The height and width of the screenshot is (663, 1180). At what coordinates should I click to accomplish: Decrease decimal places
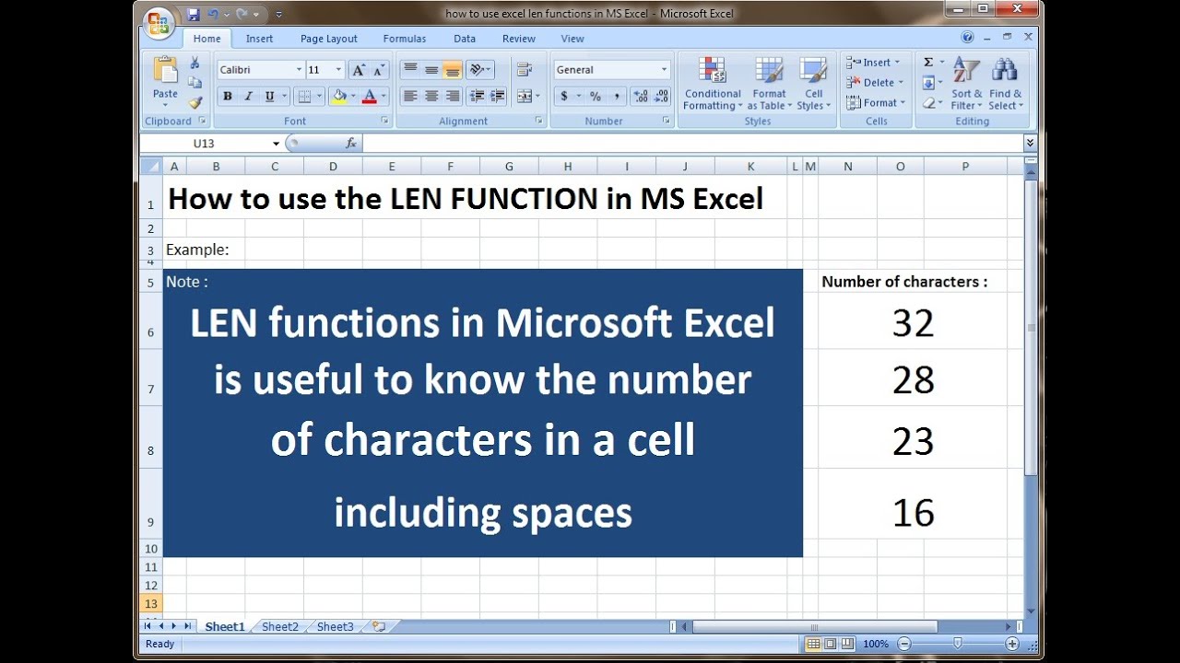tap(662, 96)
